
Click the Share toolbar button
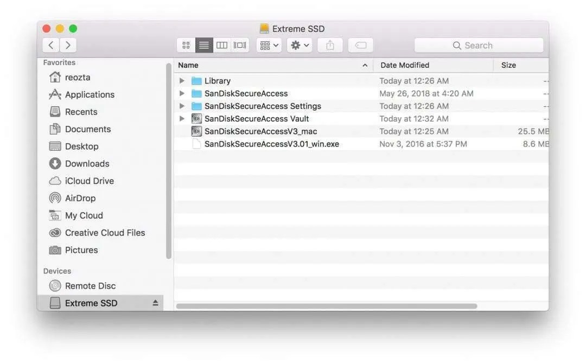330,45
